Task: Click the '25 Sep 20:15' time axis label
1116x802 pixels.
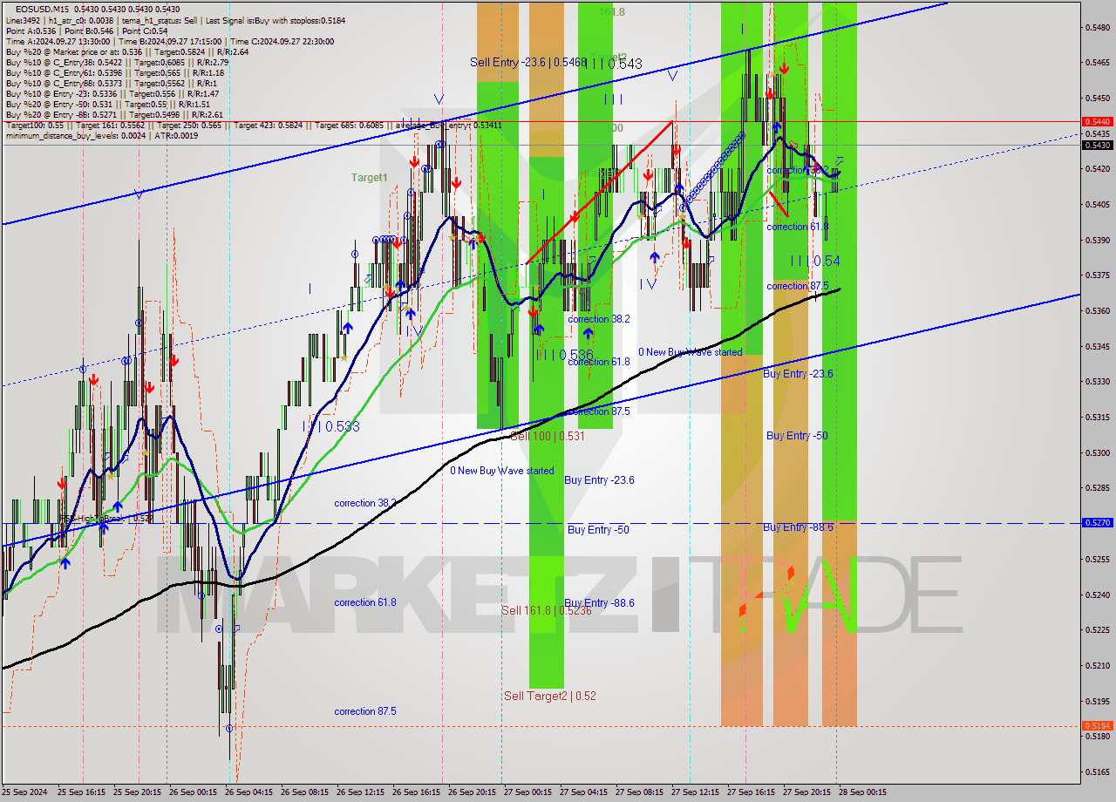Action: coord(137,792)
